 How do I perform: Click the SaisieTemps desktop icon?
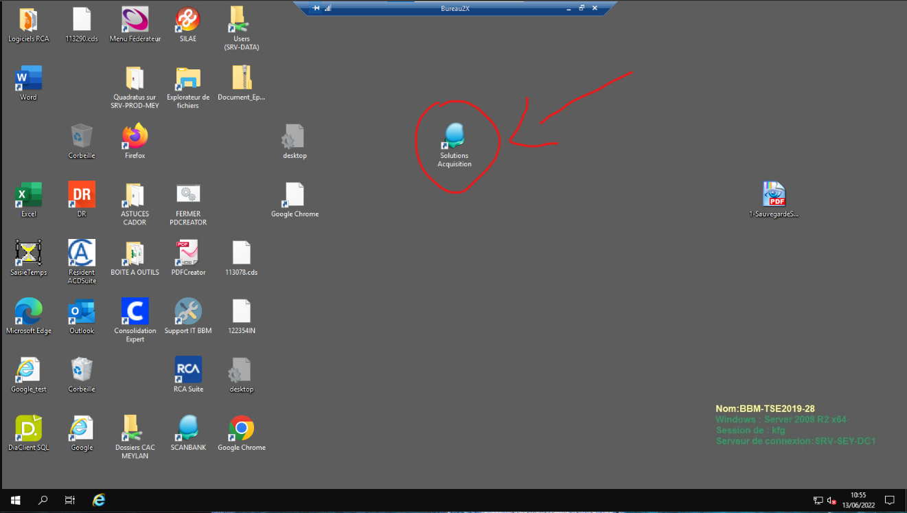29,254
